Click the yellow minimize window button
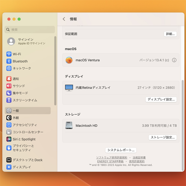This screenshot has width=186, height=186. [x=14, y=19]
